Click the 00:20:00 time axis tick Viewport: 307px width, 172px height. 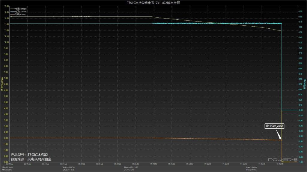click(x=82, y=164)
